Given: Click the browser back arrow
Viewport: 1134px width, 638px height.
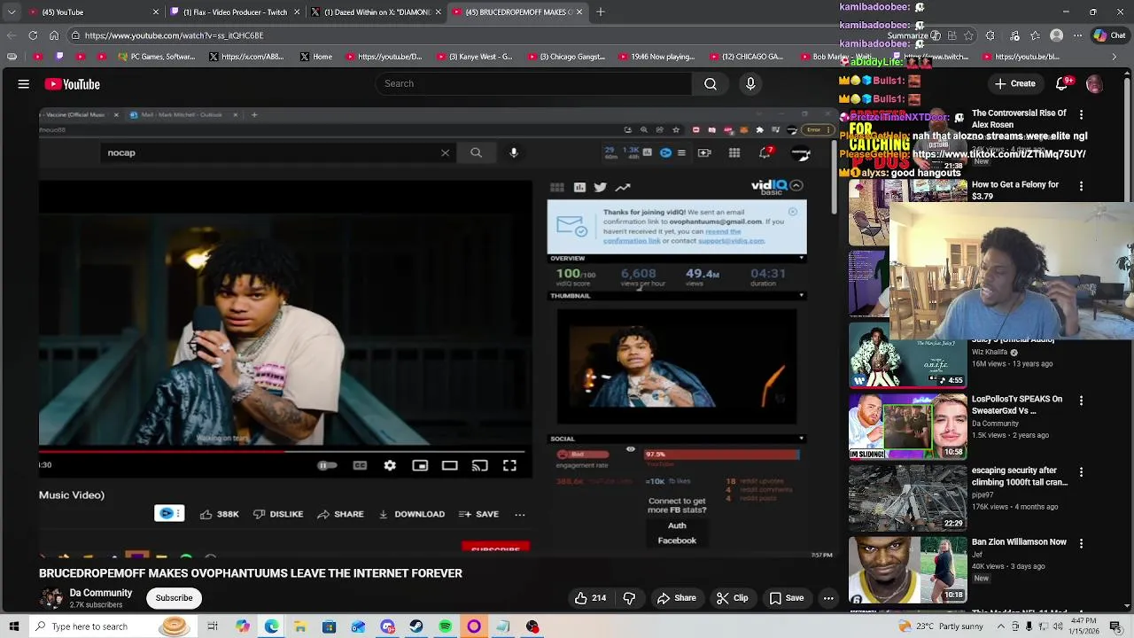Looking at the screenshot, I should (11, 35).
